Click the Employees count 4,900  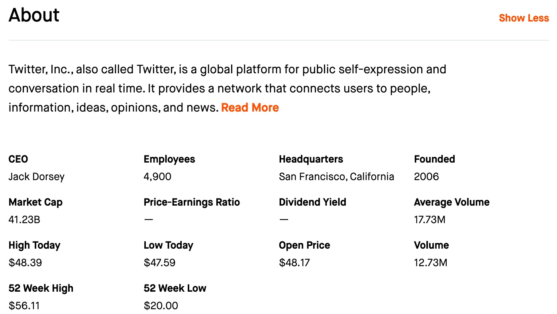(157, 177)
